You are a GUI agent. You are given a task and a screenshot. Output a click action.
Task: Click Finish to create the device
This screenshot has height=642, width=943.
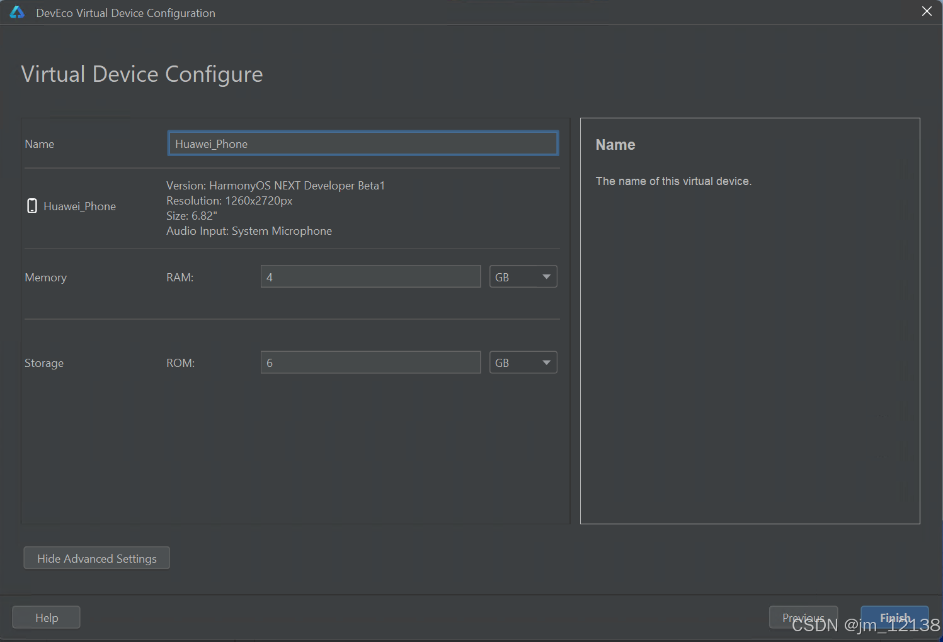(x=894, y=617)
